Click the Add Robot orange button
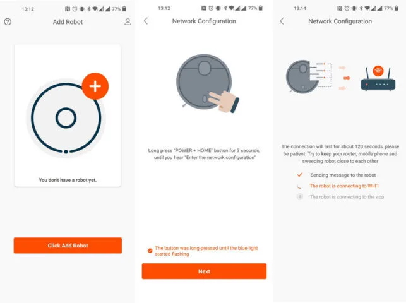This screenshot has height=303, width=406. [68, 246]
